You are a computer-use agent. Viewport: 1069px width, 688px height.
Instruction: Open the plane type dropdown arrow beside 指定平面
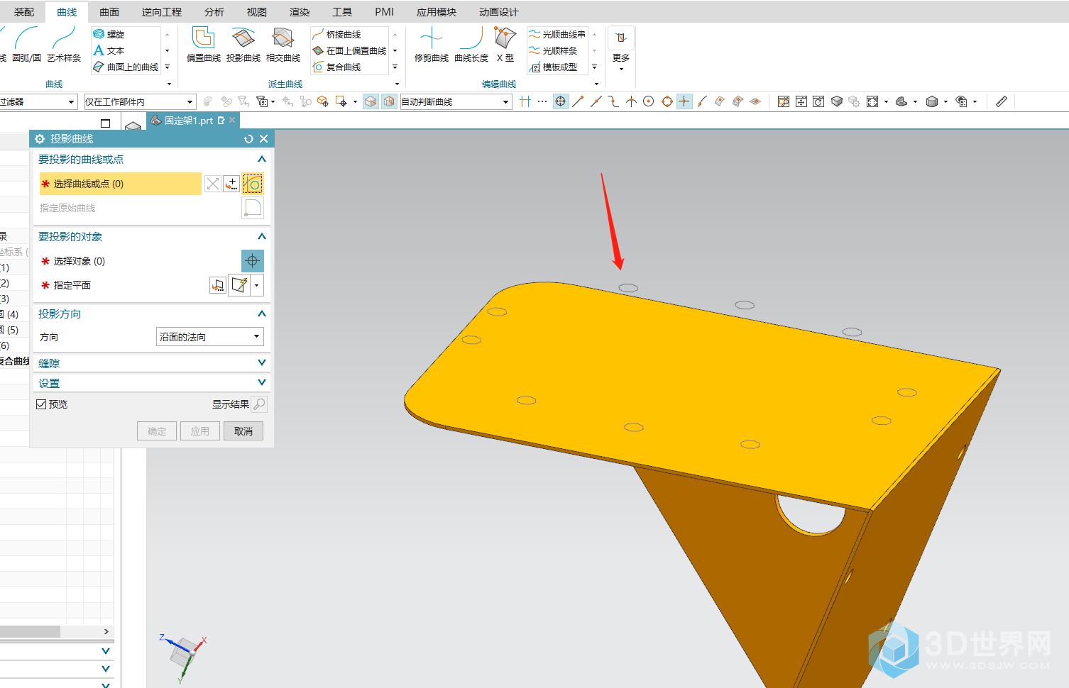click(257, 285)
